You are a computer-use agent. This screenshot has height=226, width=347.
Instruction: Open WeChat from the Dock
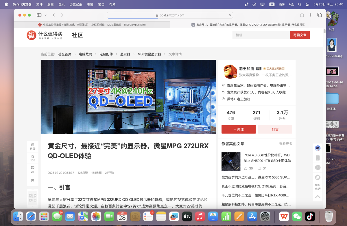tap(297, 216)
